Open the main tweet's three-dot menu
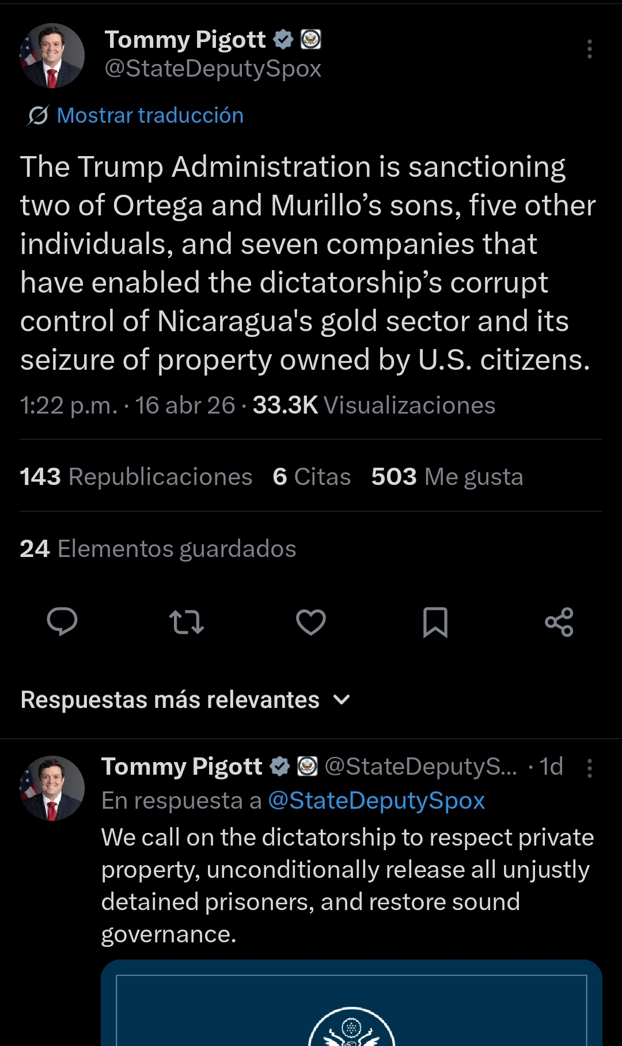Screen dimensions: 622x1046 [589, 50]
